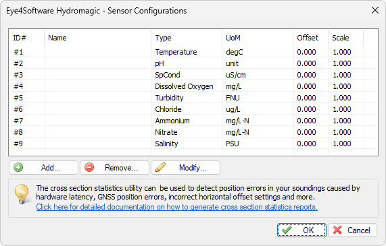386x246 pixels.
Task: Select the Salinity PSU row
Action: (193, 144)
